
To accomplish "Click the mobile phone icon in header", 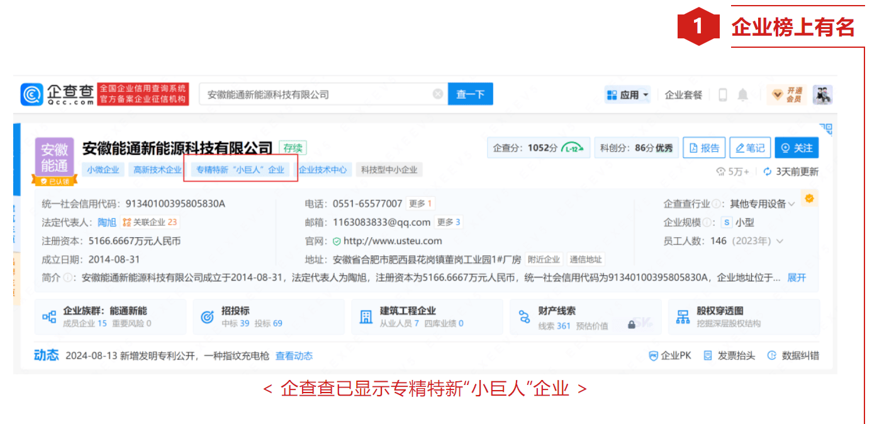I will coord(723,95).
